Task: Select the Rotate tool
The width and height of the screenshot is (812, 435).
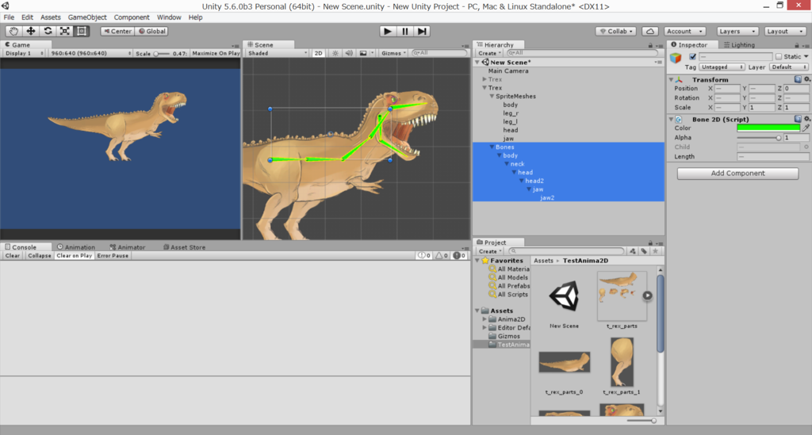Action: coord(48,31)
